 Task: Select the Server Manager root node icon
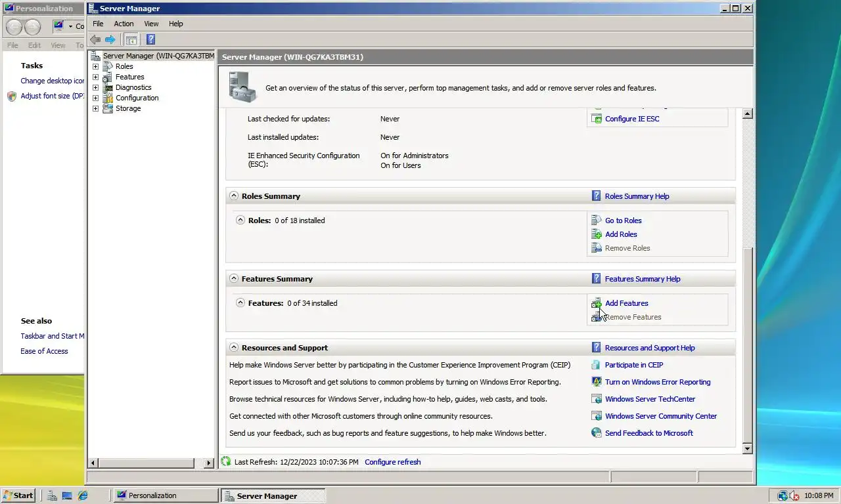97,56
